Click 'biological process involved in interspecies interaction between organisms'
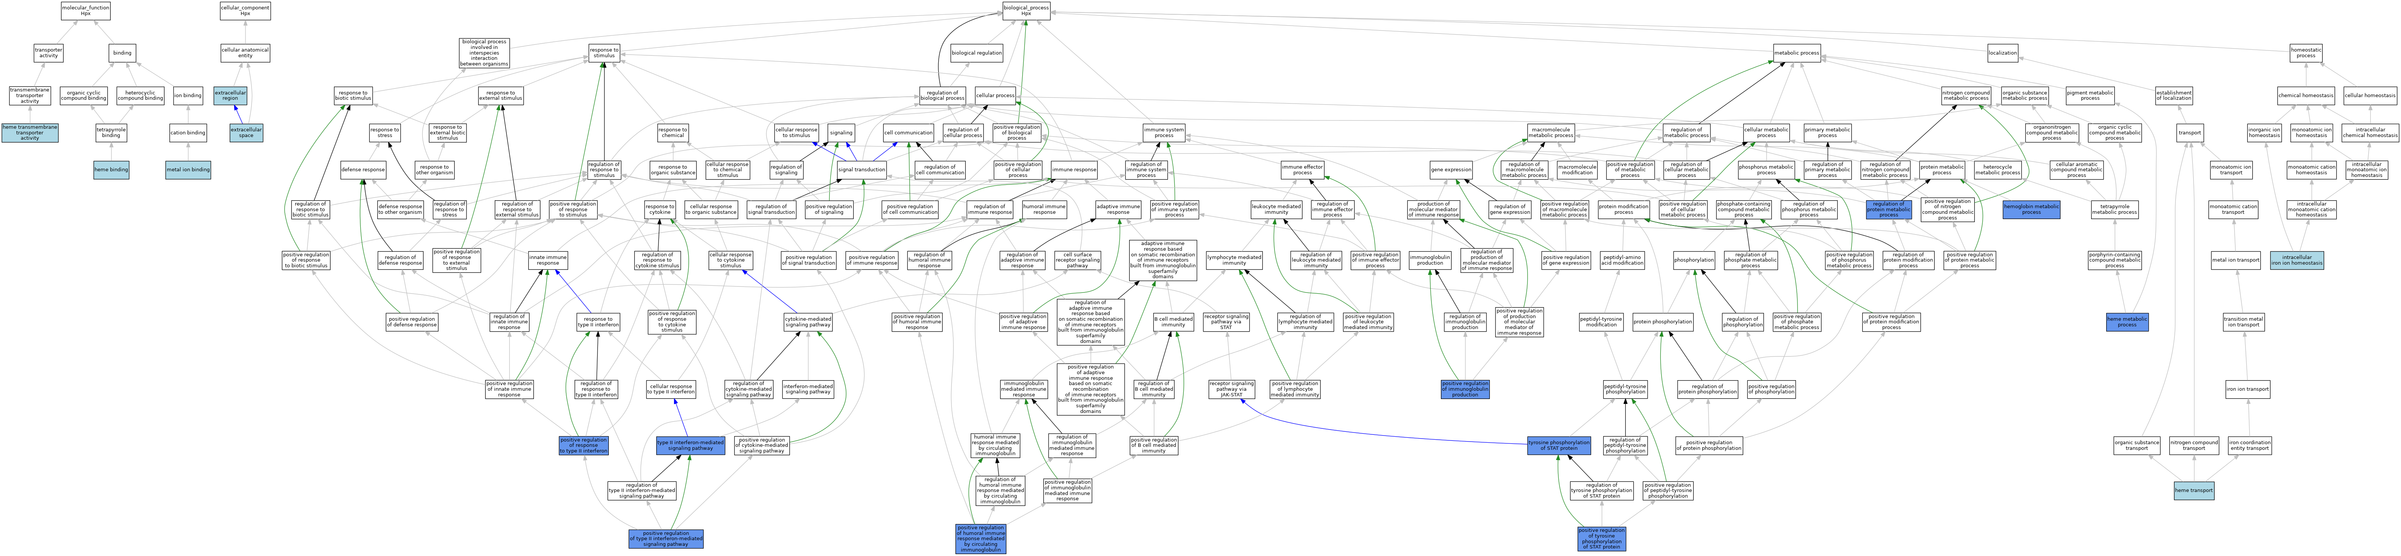The width and height of the screenshot is (2401, 556). point(485,53)
